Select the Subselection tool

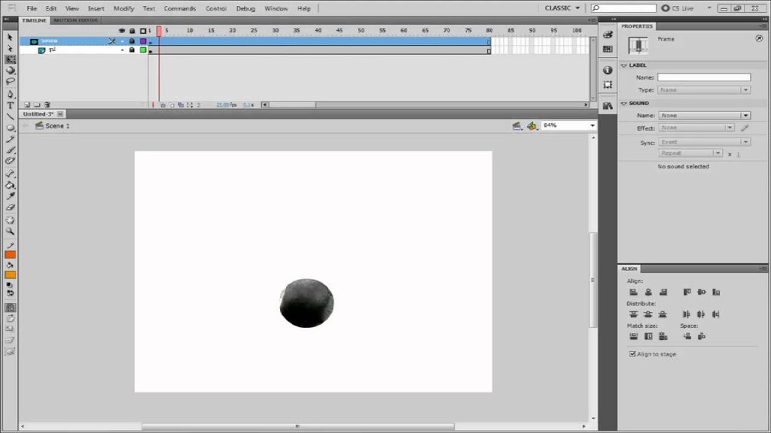click(11, 48)
